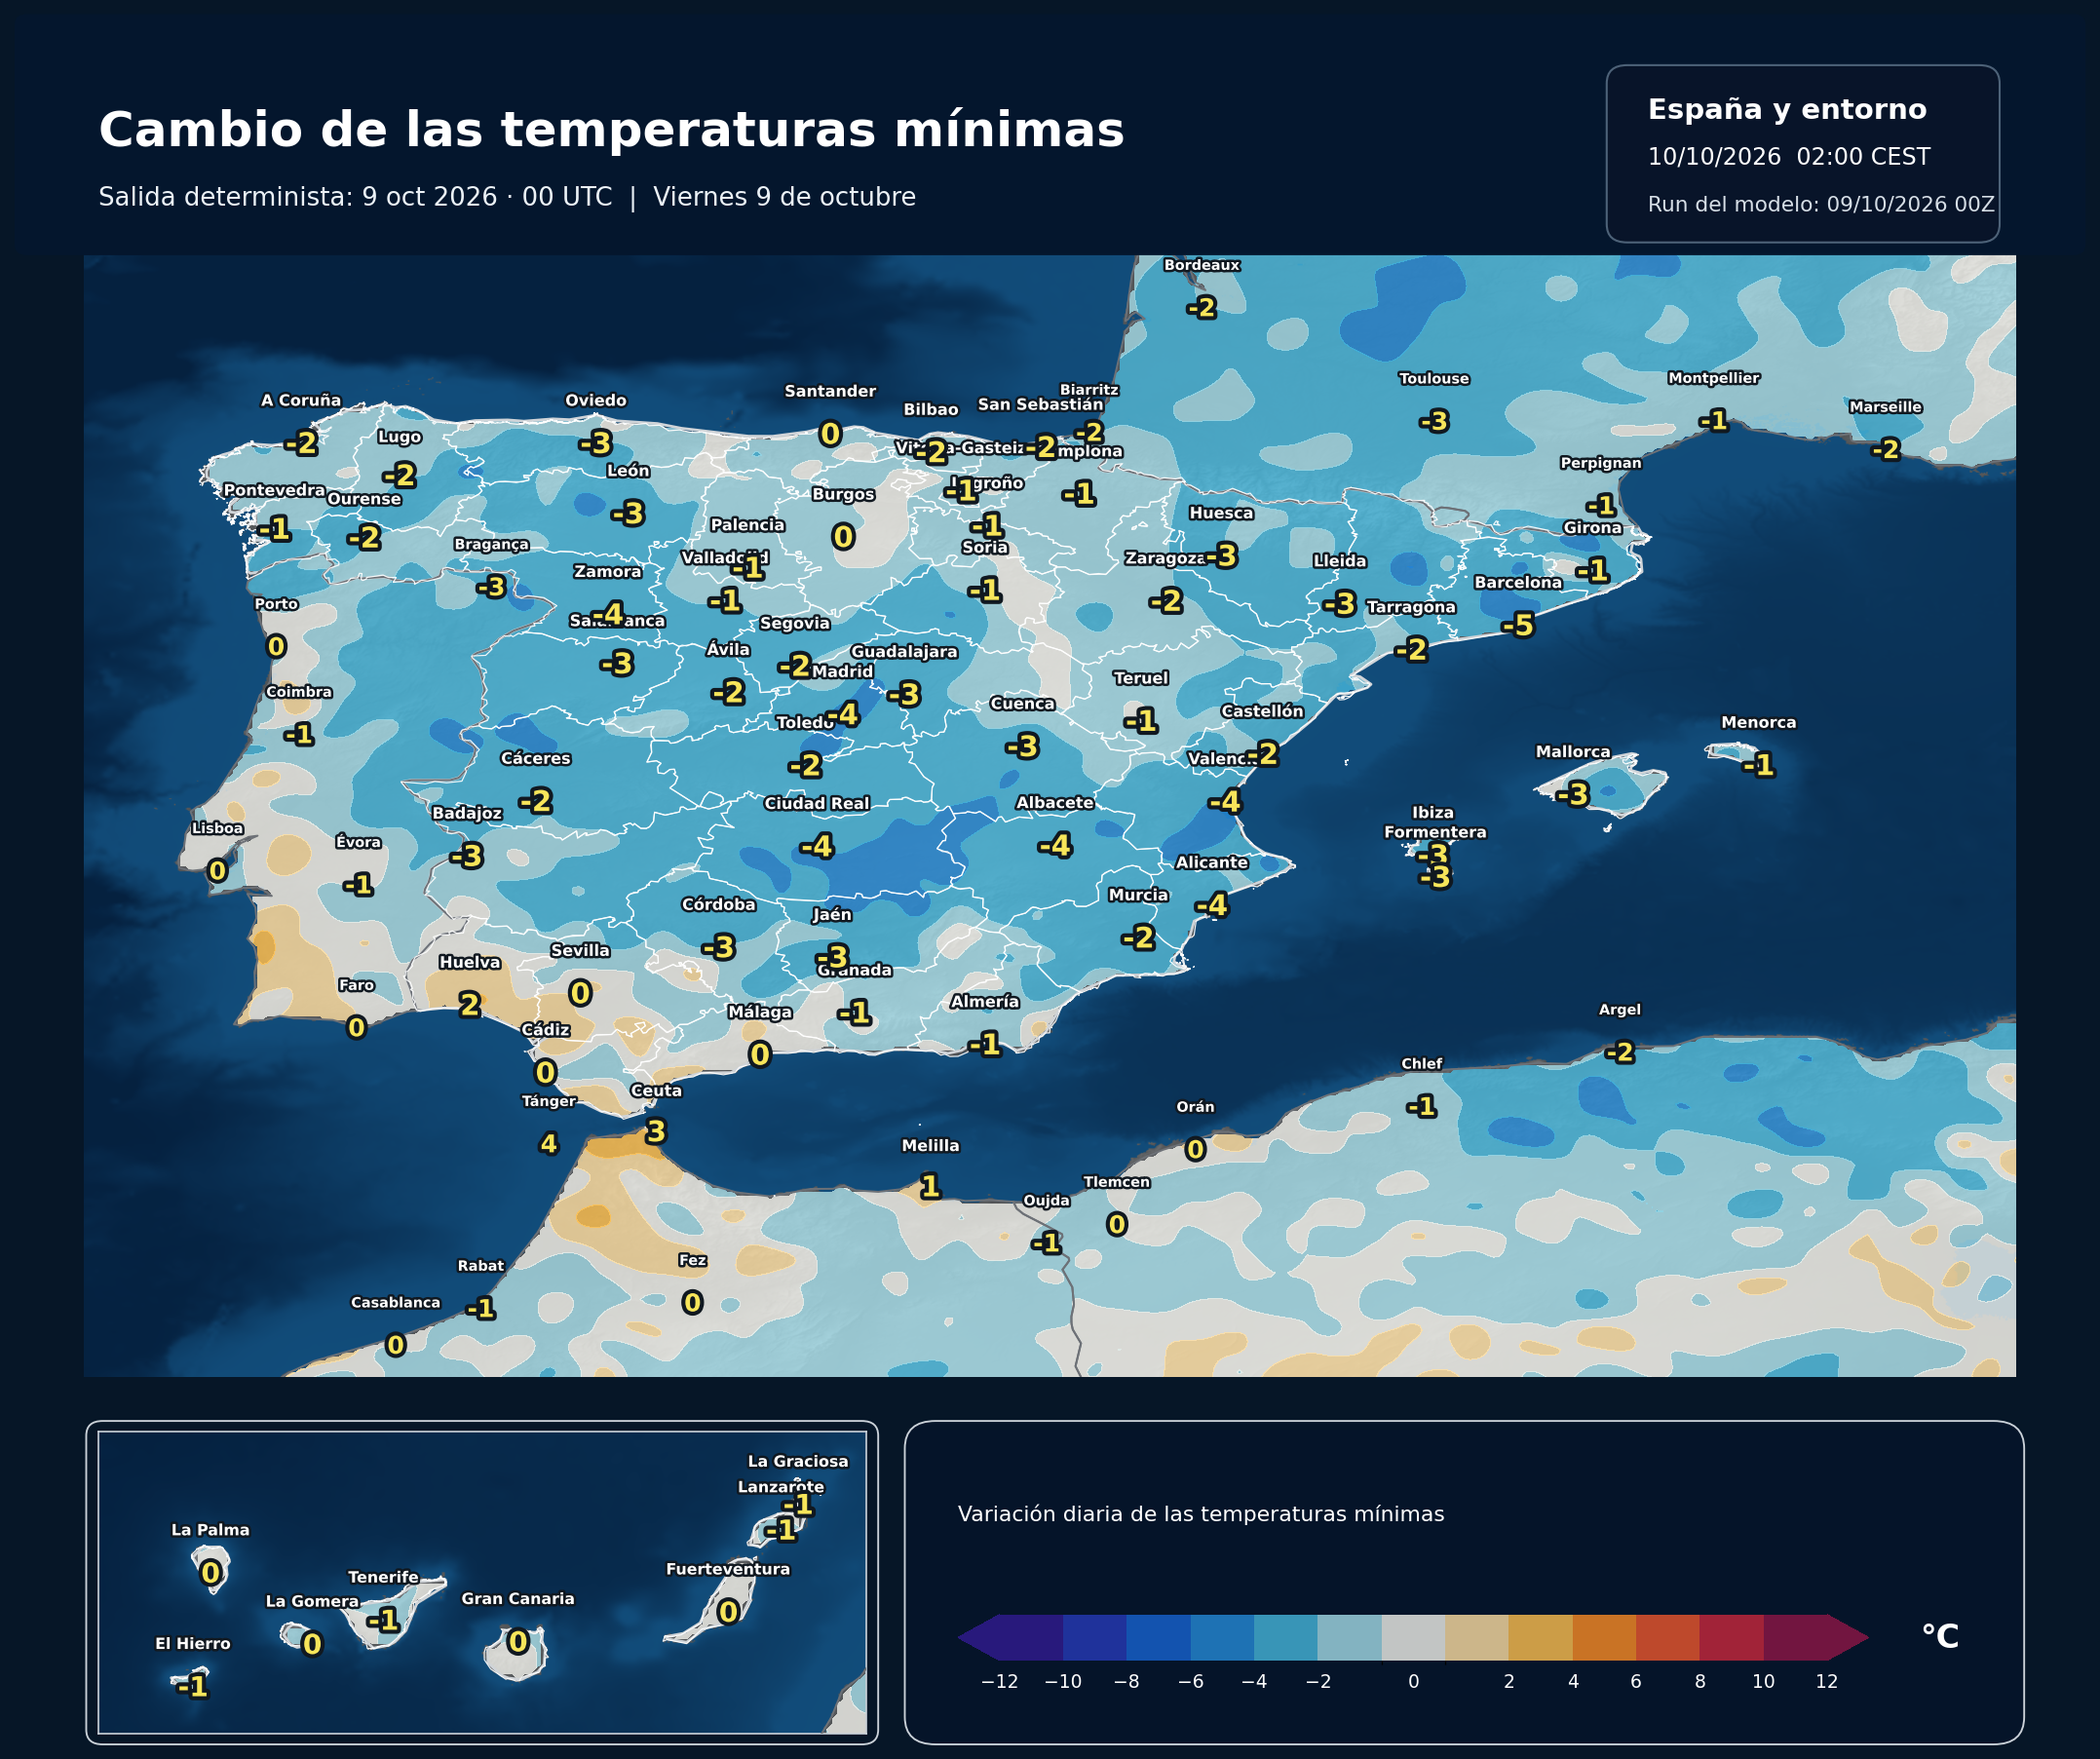
Task: Click the Rabat city label
Action: [x=480, y=1266]
